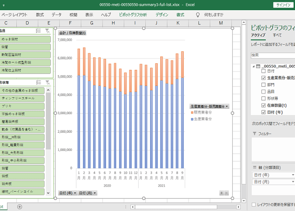Click the horizontal scroll left arrow

click(132, 207)
